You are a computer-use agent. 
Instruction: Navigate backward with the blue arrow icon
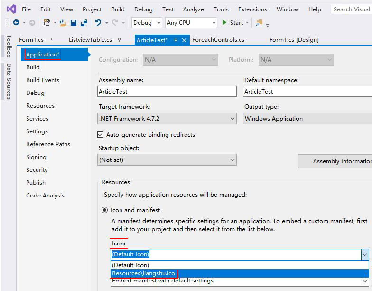[x=16, y=23]
